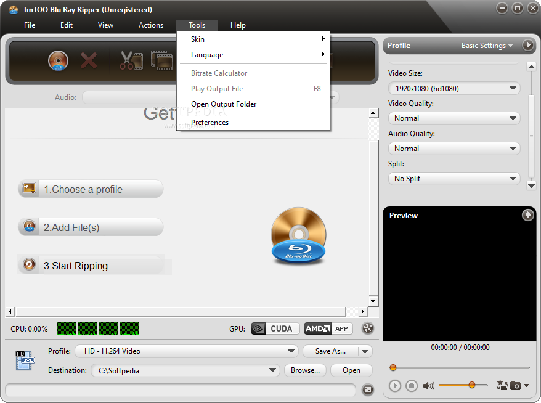Screen dimensions: 541x403
Task: Click profile panel scroll down arrow
Action: (531, 185)
